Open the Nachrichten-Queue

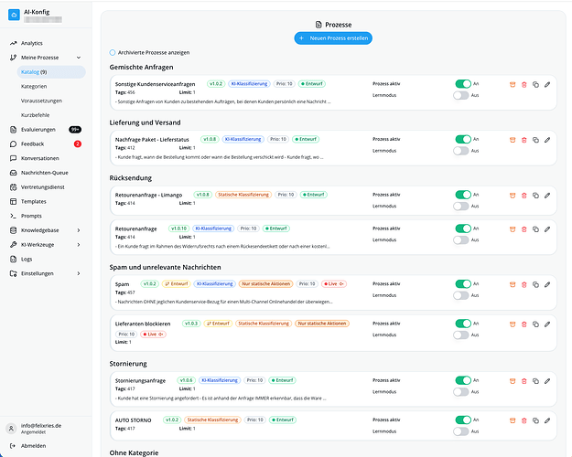46,173
